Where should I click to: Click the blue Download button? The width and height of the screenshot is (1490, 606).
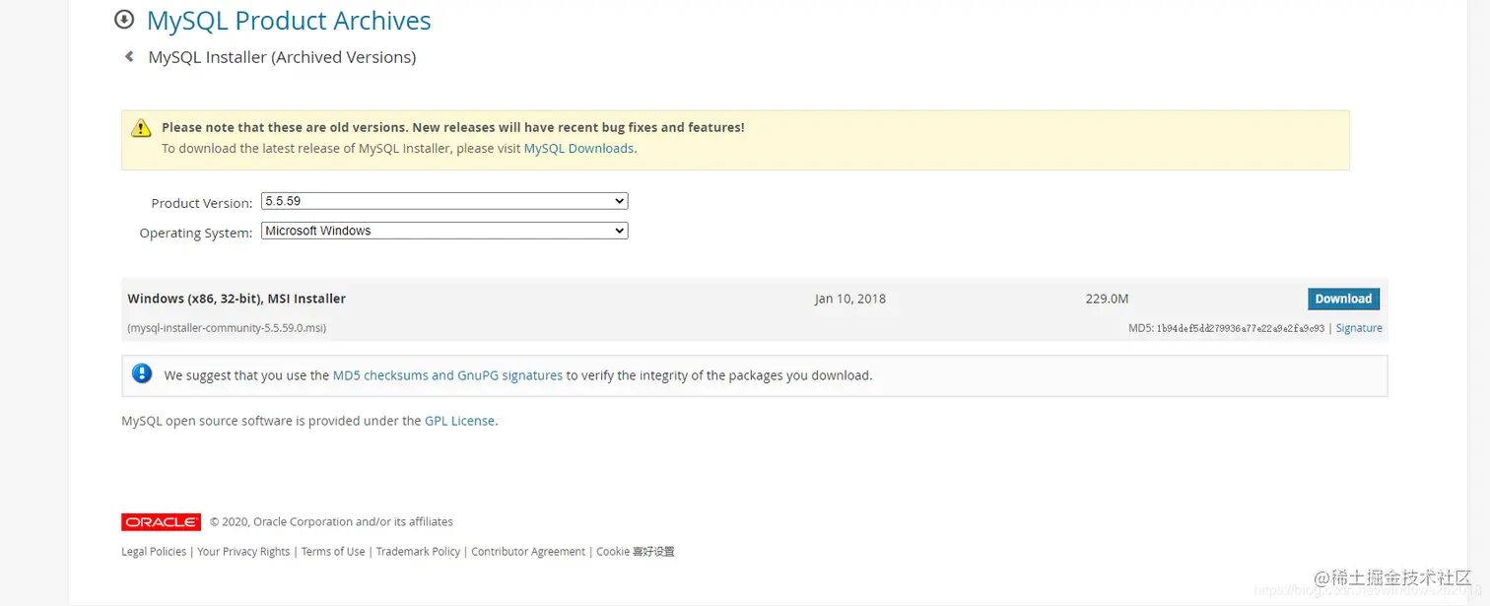click(x=1343, y=299)
